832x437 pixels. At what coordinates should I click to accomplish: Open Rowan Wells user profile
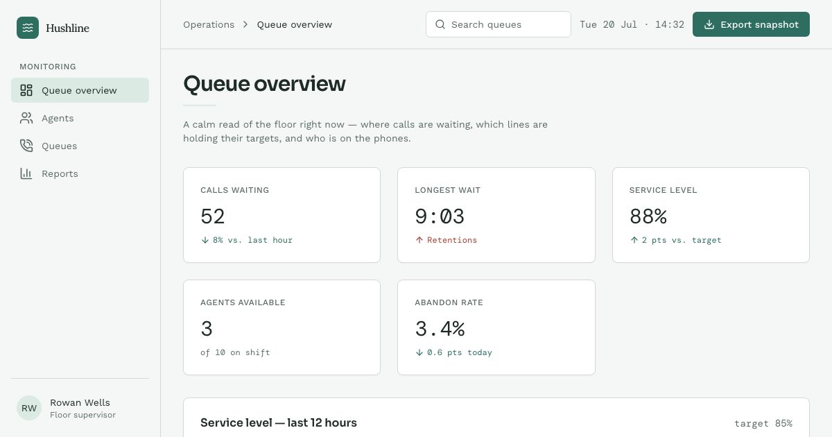point(80,408)
